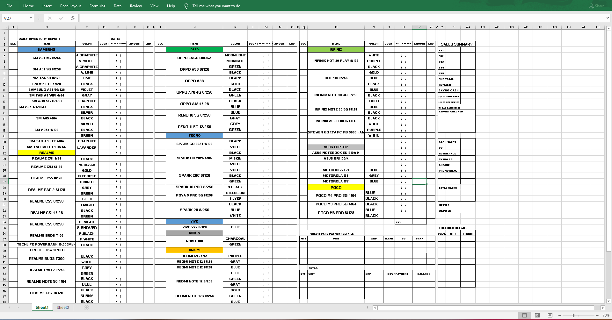The height and width of the screenshot is (320, 612).
Task: Click the ASUS LOPTOP gray cell
Action: pyautogui.click(x=336, y=147)
